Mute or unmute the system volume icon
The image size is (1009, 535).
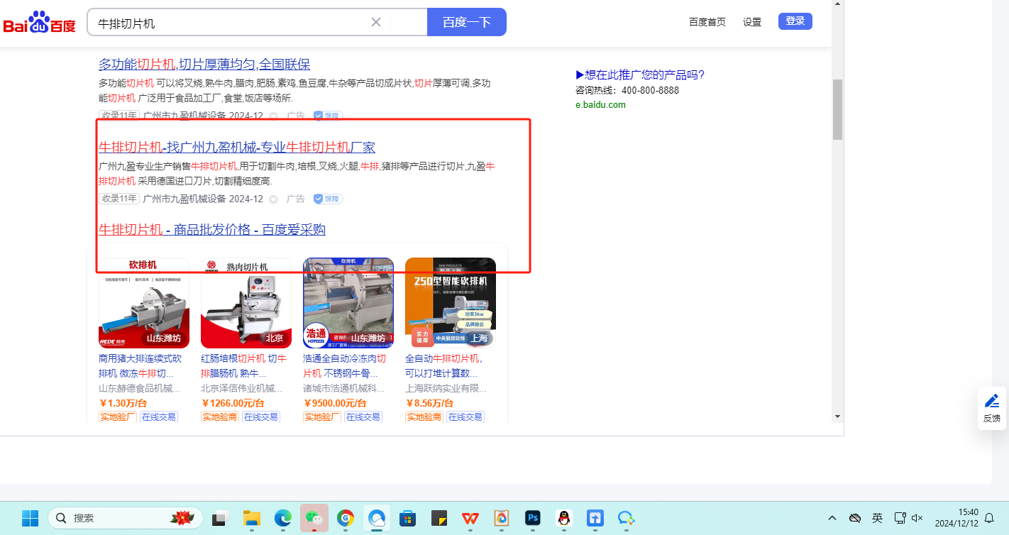coord(917,518)
